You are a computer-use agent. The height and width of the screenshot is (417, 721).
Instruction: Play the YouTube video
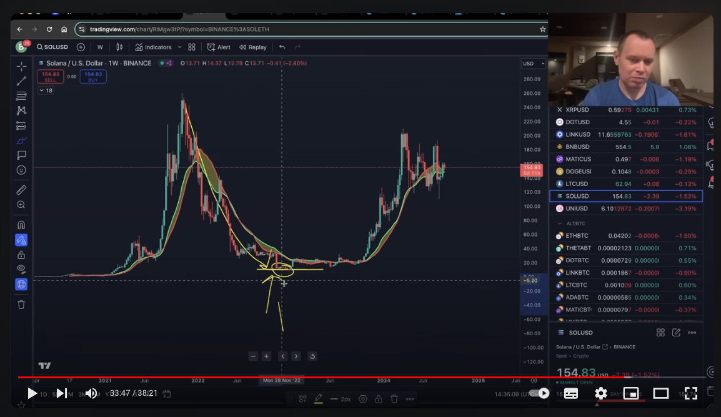point(31,393)
